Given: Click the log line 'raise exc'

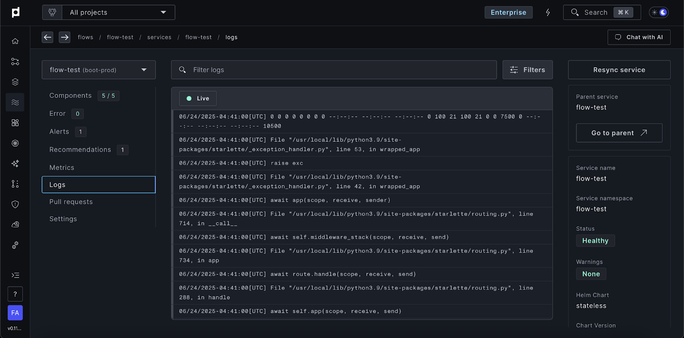Looking at the screenshot, I should (362, 163).
